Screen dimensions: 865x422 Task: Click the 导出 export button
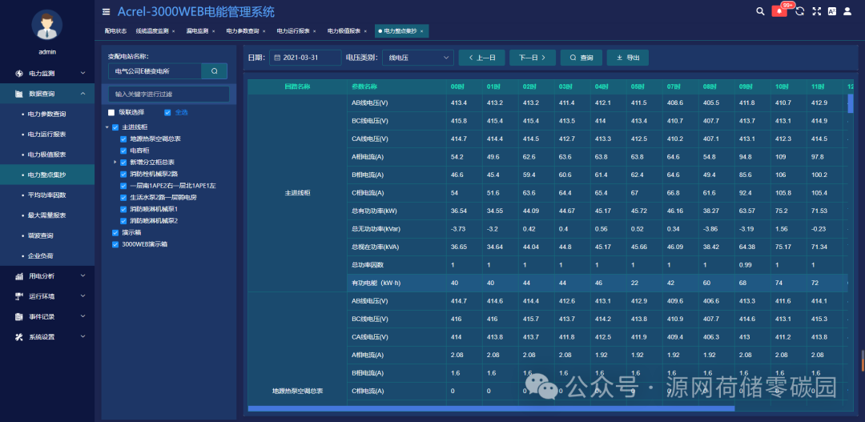coord(628,58)
